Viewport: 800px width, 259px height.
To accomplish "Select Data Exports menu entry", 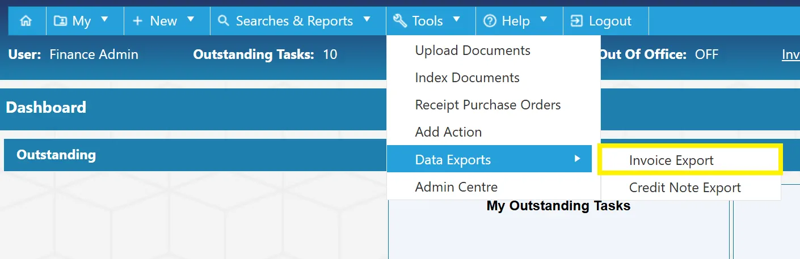I will (489, 159).
